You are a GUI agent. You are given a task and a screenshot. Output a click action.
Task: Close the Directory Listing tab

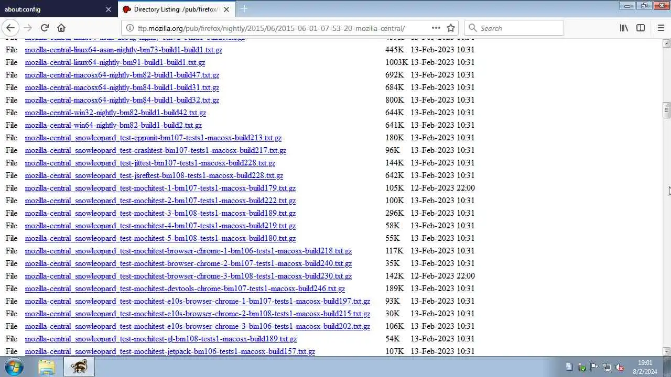pyautogui.click(x=227, y=9)
